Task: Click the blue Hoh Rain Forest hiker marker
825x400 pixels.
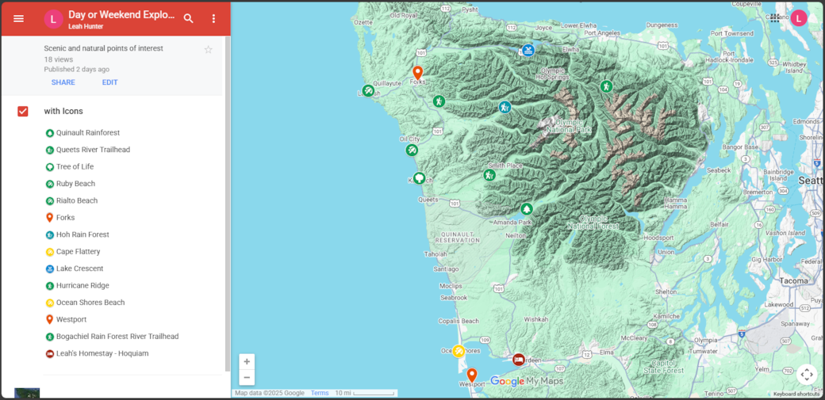Action: point(505,107)
